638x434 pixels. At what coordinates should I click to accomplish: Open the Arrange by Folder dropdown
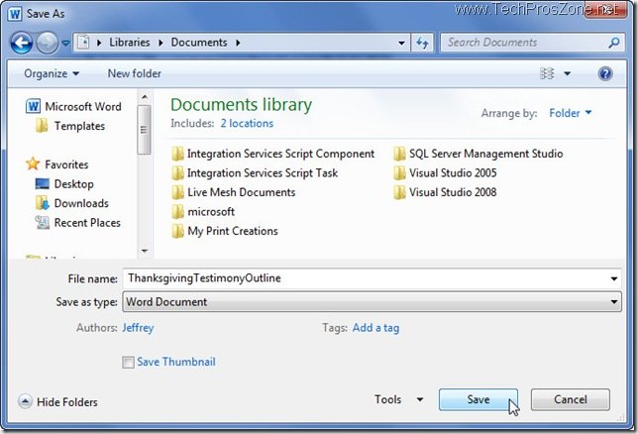click(x=570, y=113)
